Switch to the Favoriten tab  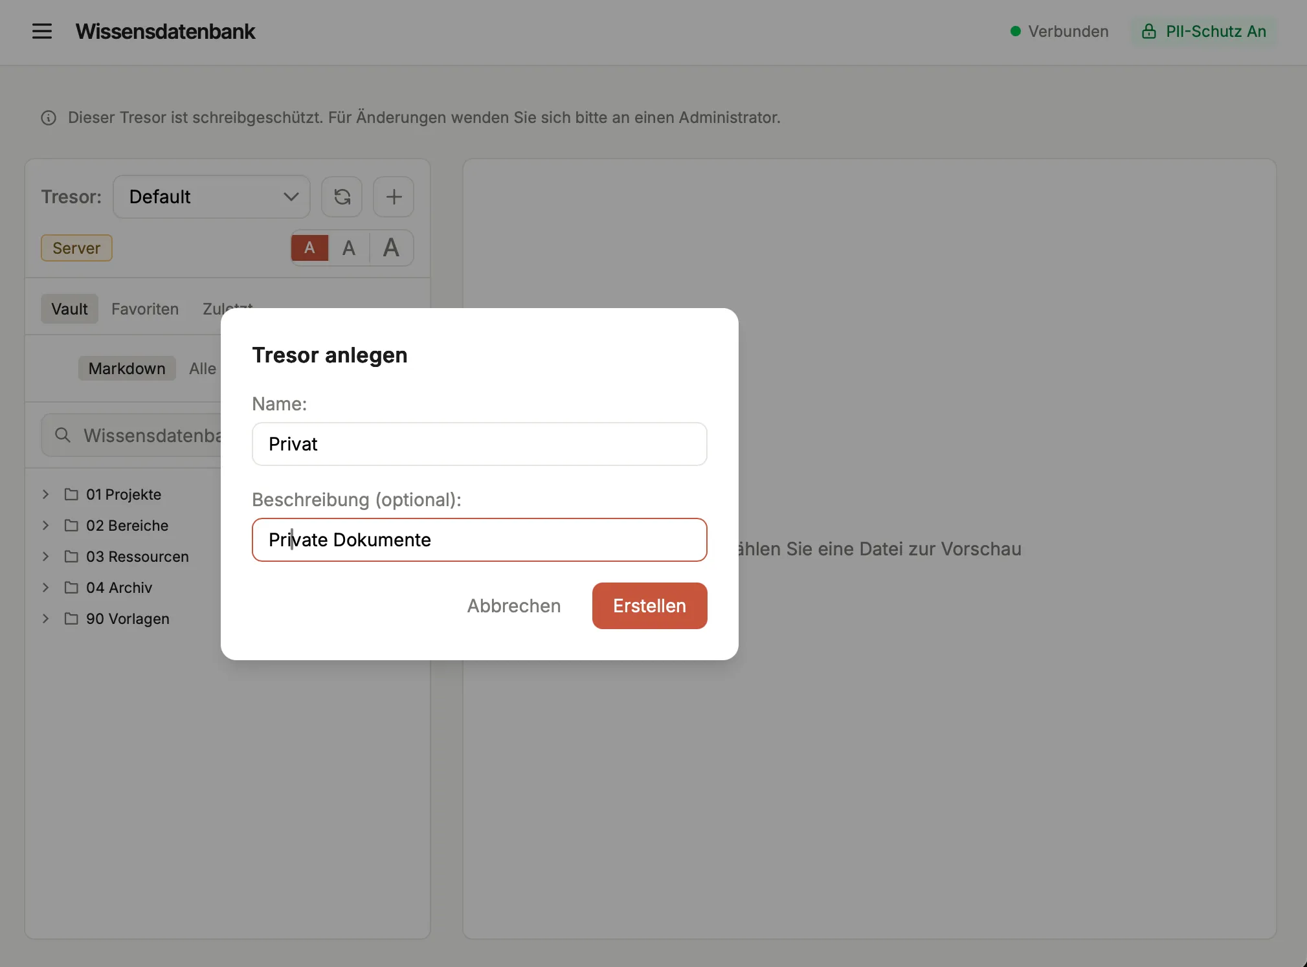(145, 309)
